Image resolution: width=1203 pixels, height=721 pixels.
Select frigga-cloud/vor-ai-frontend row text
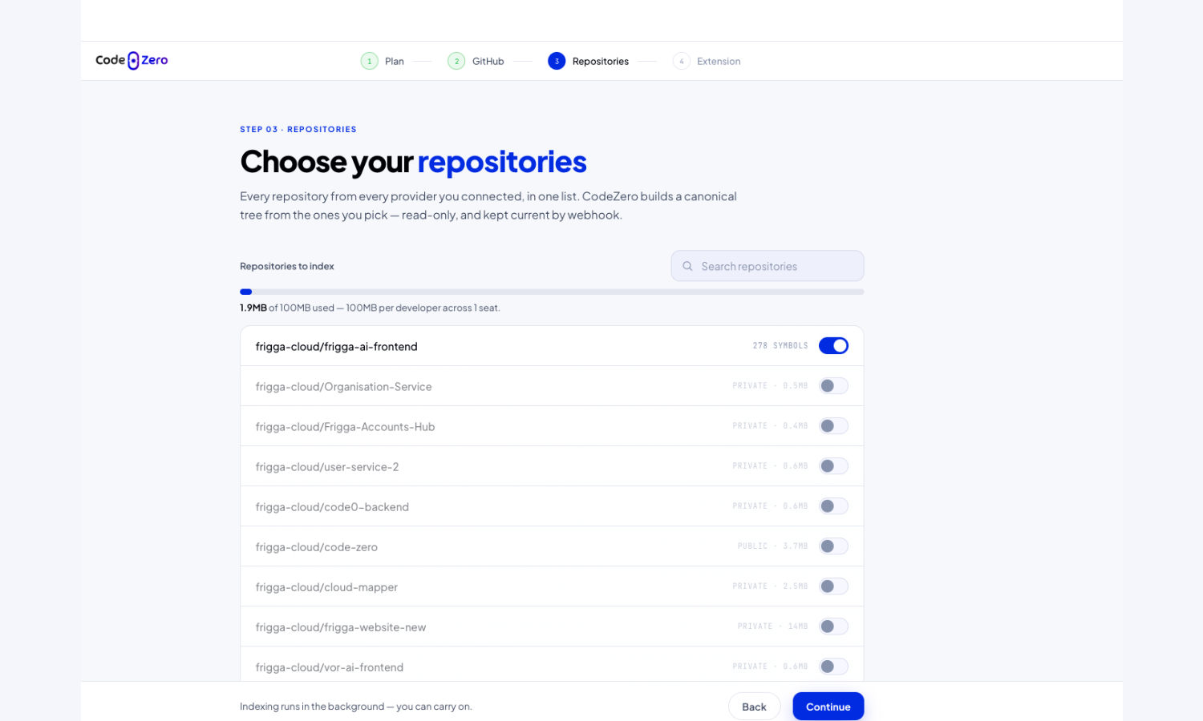330,667
